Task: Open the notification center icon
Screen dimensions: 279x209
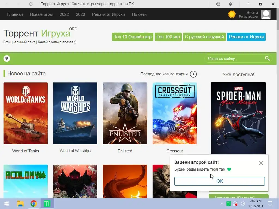Action: click(270, 204)
